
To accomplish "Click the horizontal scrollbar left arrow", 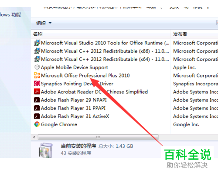I will point(34,137).
